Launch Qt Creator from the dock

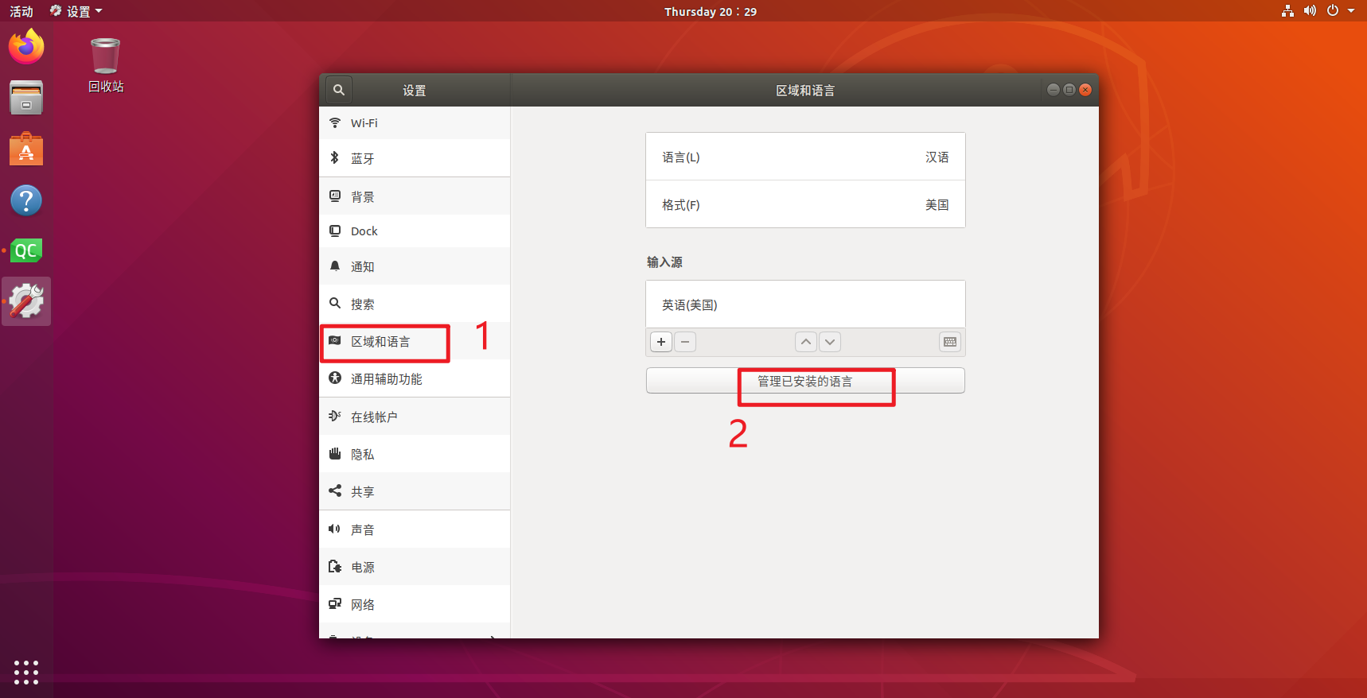[26, 251]
